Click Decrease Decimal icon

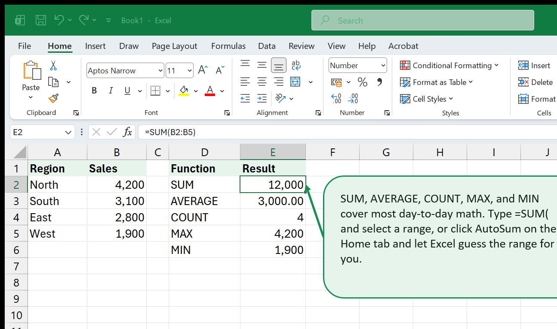(353, 99)
